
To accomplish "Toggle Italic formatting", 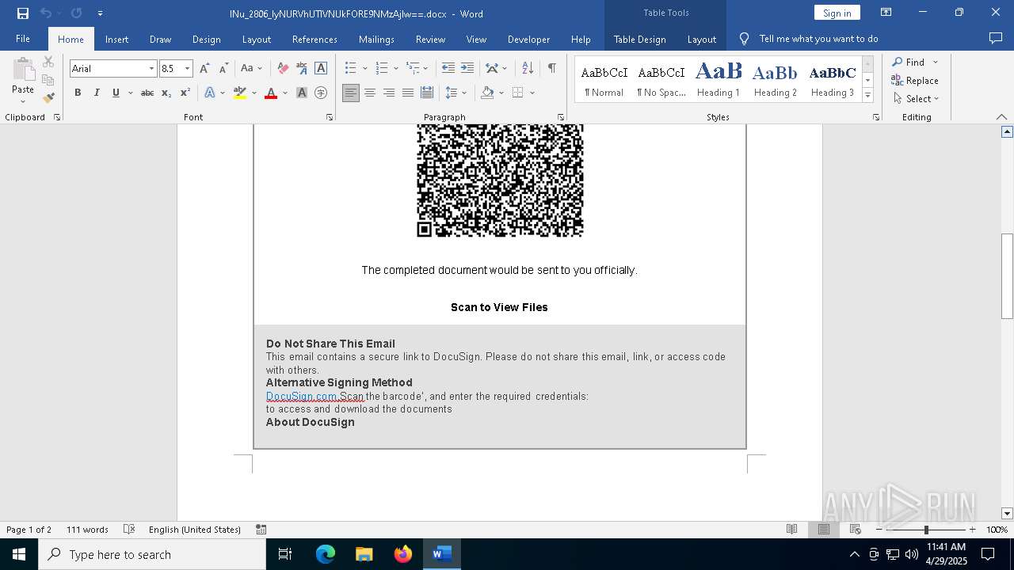I will (x=97, y=93).
